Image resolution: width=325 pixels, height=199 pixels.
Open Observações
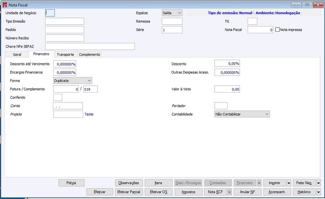click(x=129, y=183)
